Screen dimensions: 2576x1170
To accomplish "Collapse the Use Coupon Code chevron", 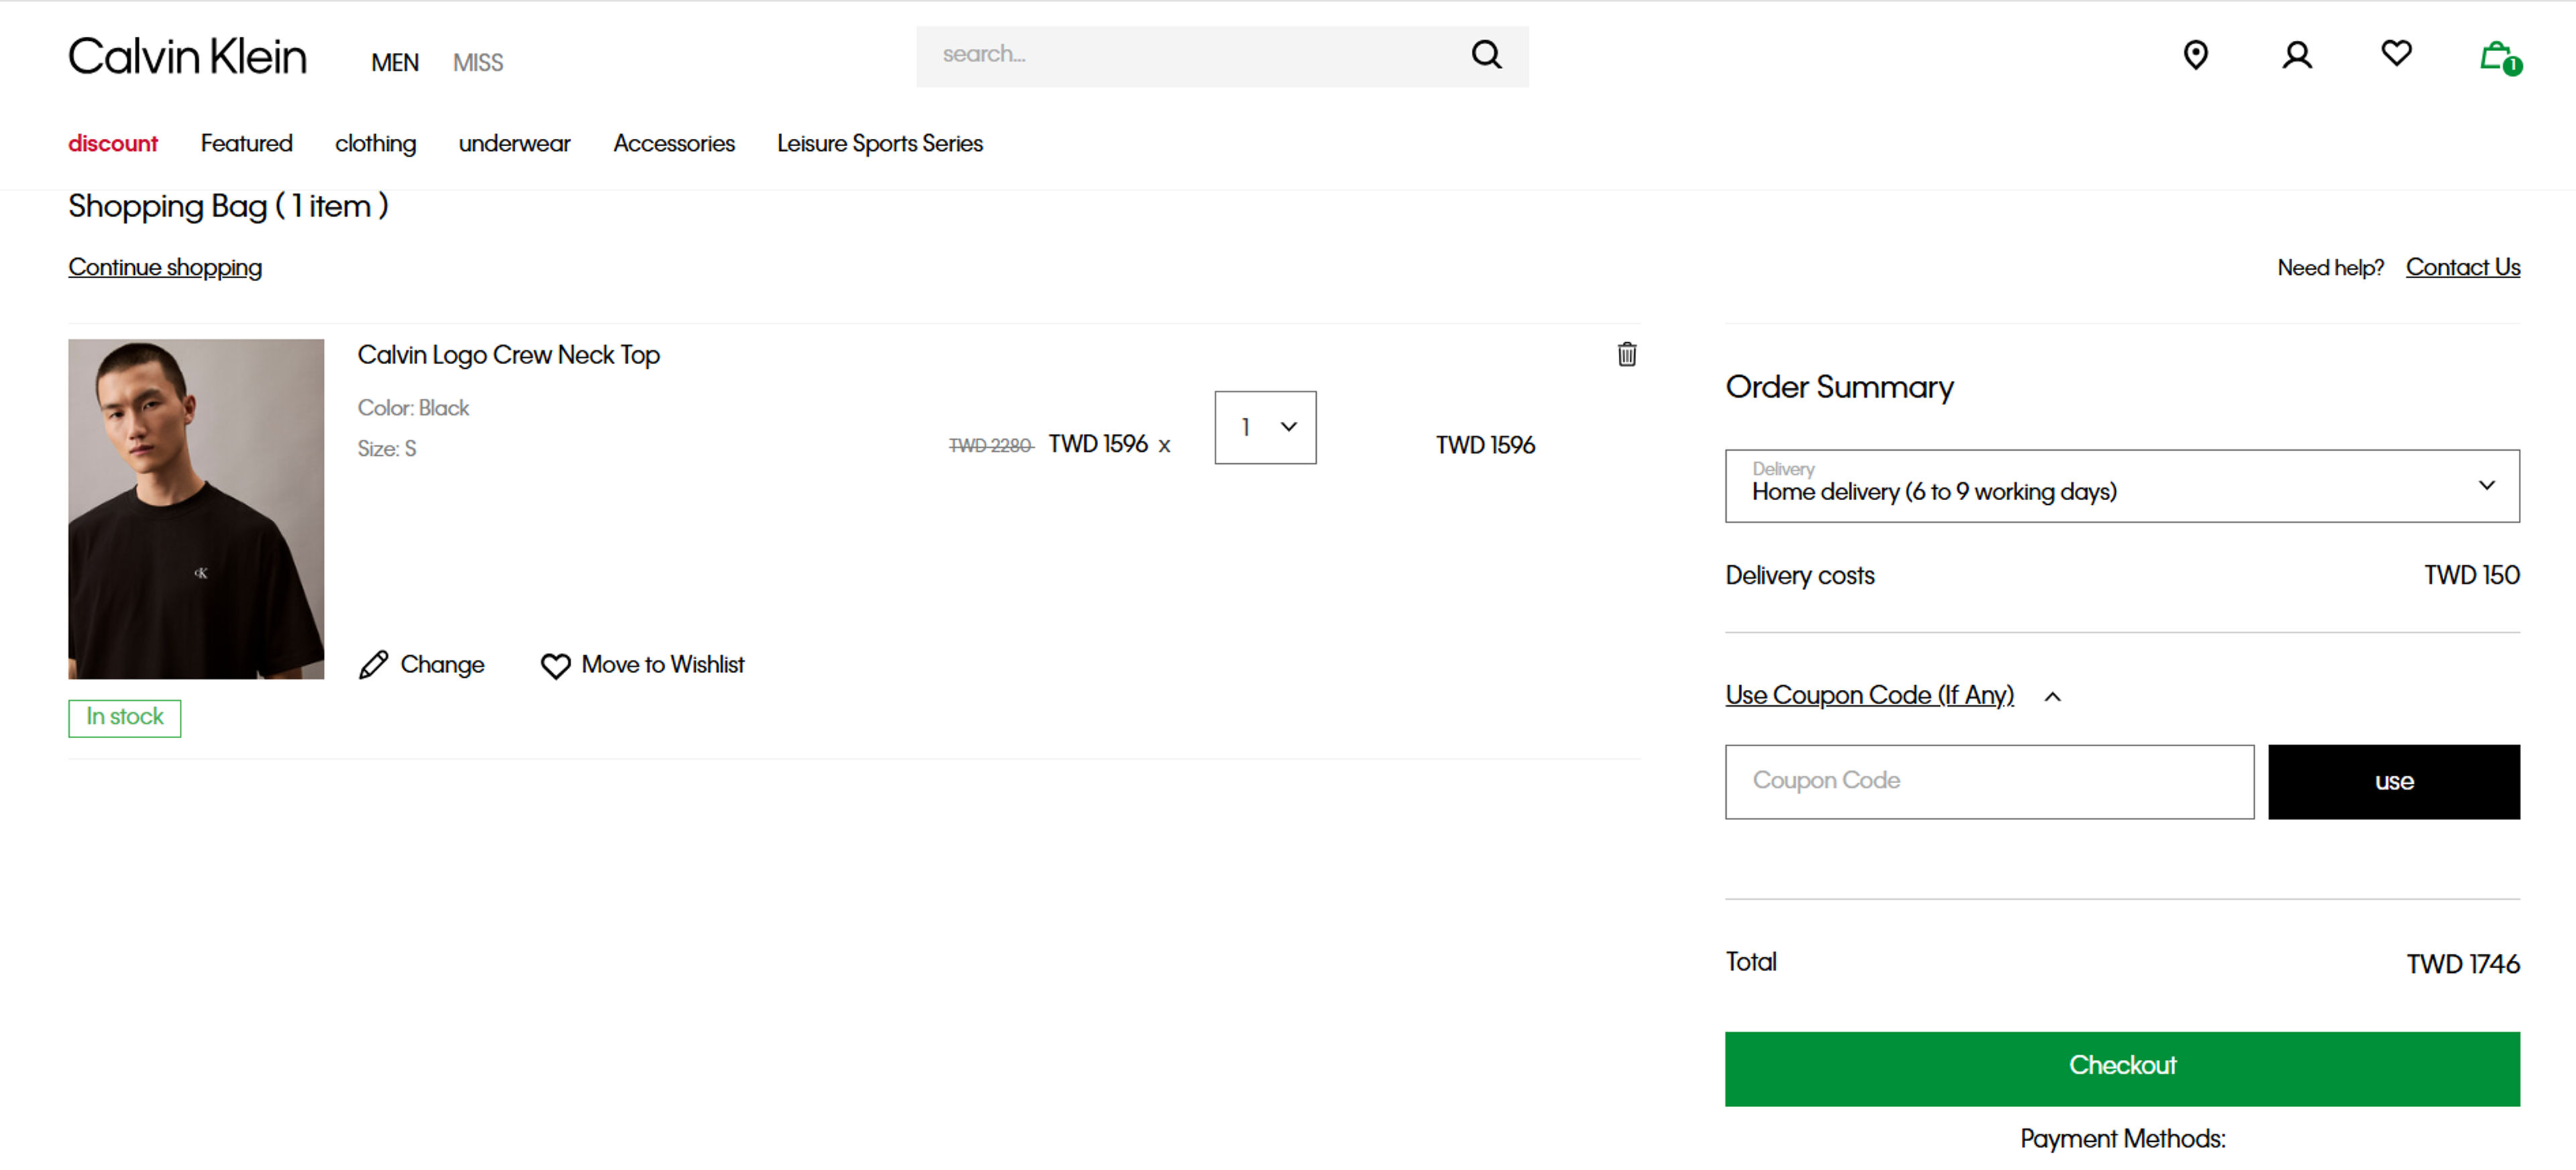I will tap(2053, 697).
